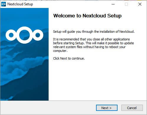The height and width of the screenshot is (115, 147).
Task: Close the Nextcloud Setup window
Action: [140, 4]
